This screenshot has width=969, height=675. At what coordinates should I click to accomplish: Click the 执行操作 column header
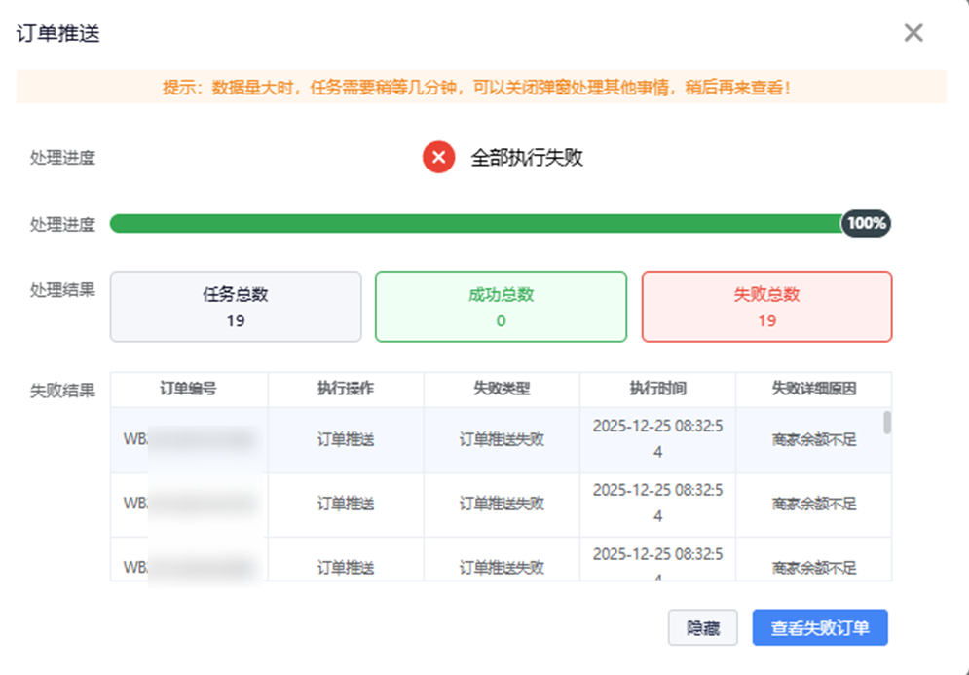tap(346, 389)
